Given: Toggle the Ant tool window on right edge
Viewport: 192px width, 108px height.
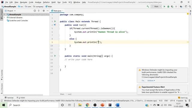Looking at the screenshot, I should point(190,13).
